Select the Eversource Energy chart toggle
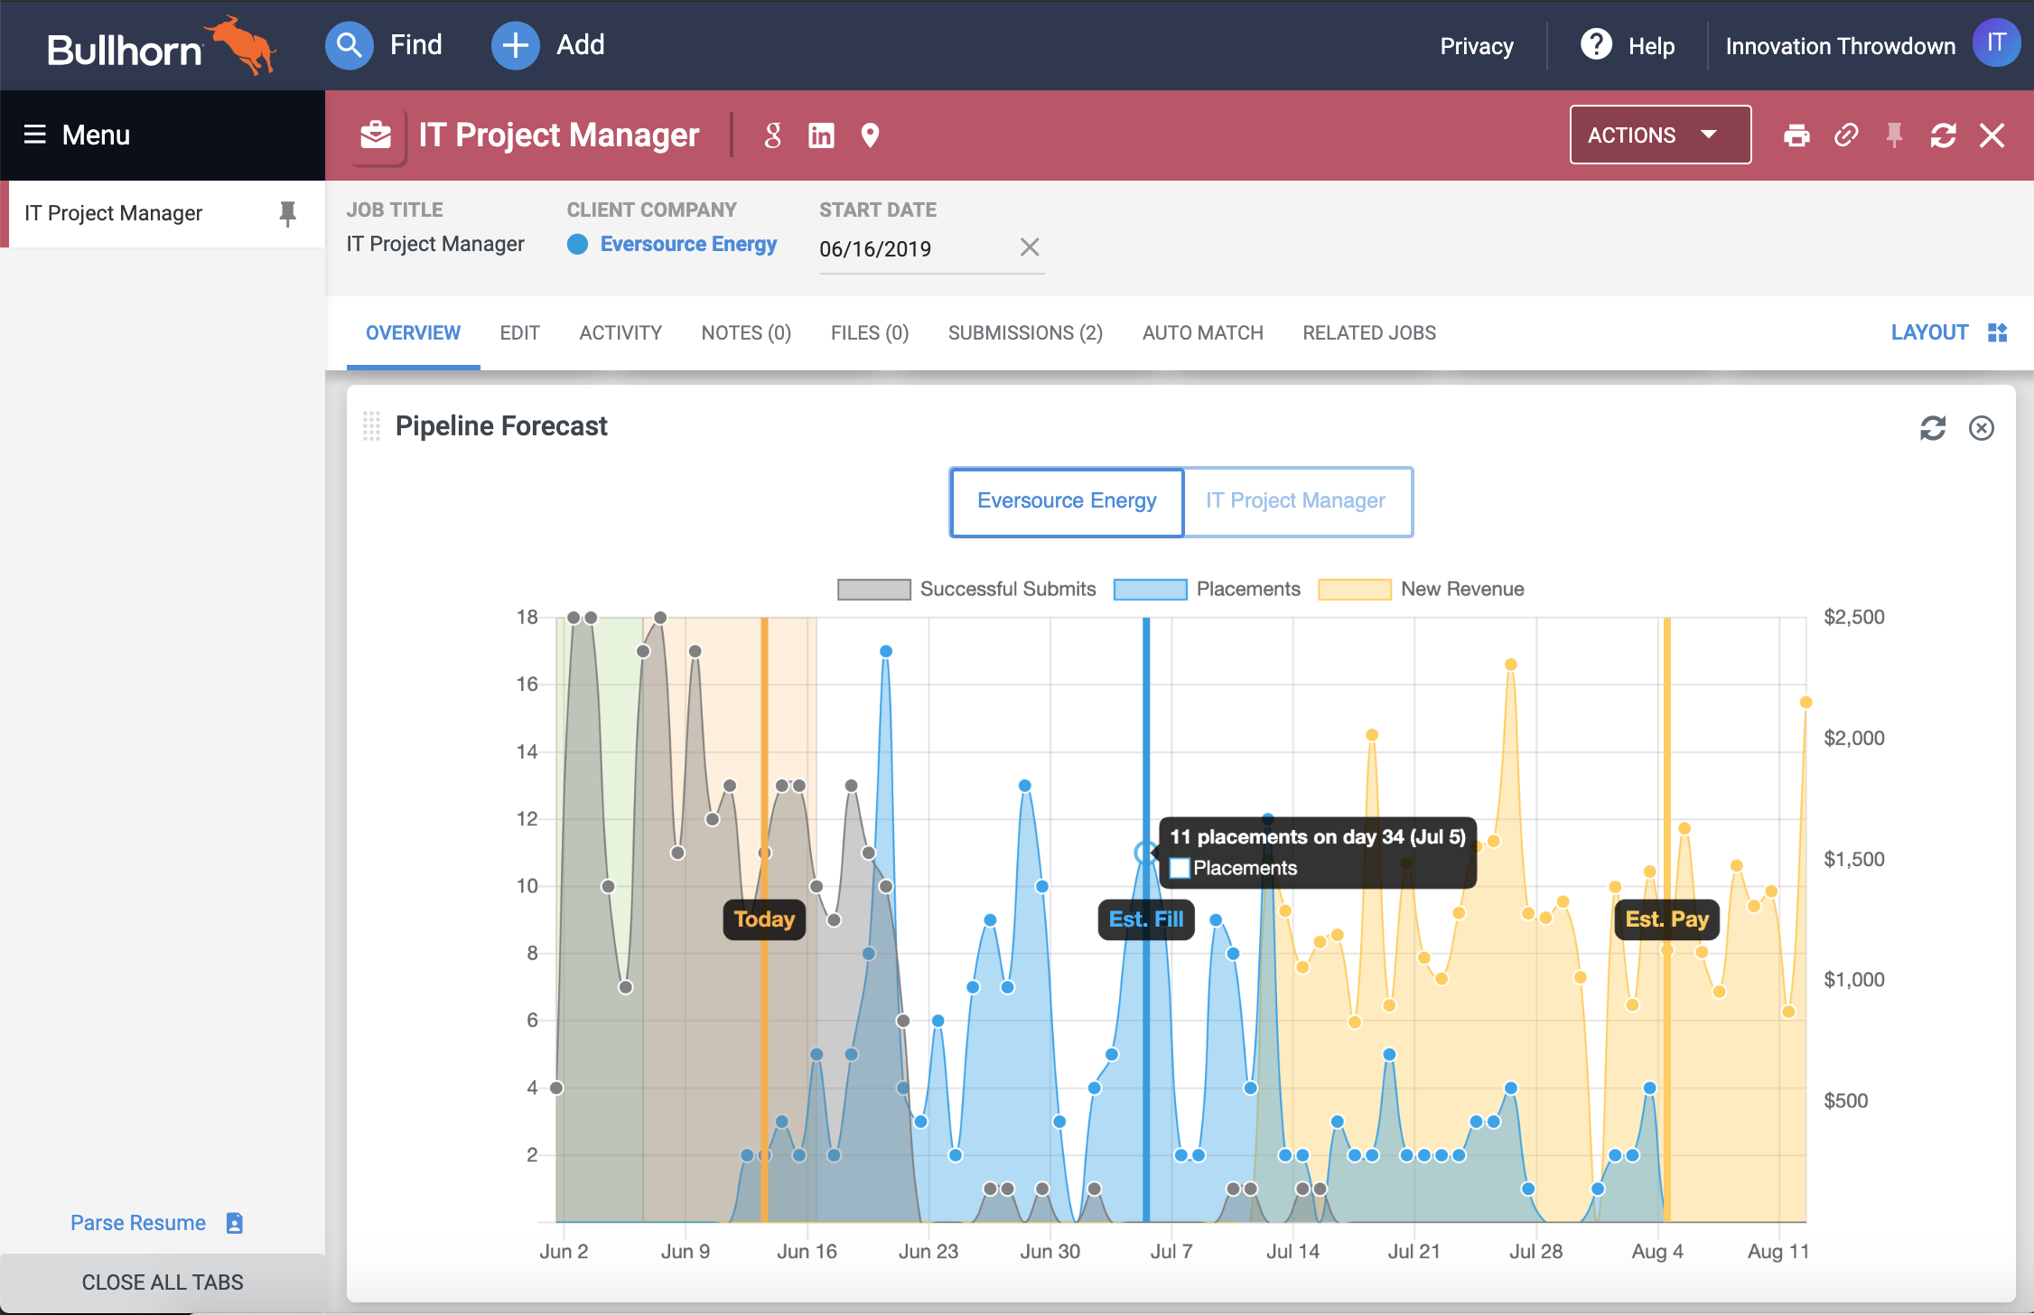Viewport: 2034px width, 1315px height. click(x=1067, y=501)
